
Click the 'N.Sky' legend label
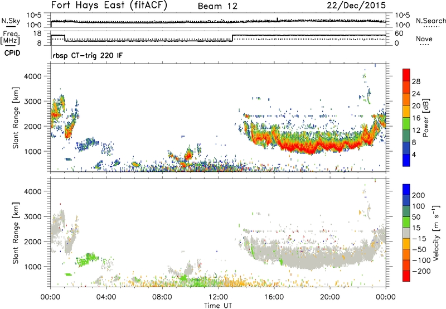tap(11, 21)
